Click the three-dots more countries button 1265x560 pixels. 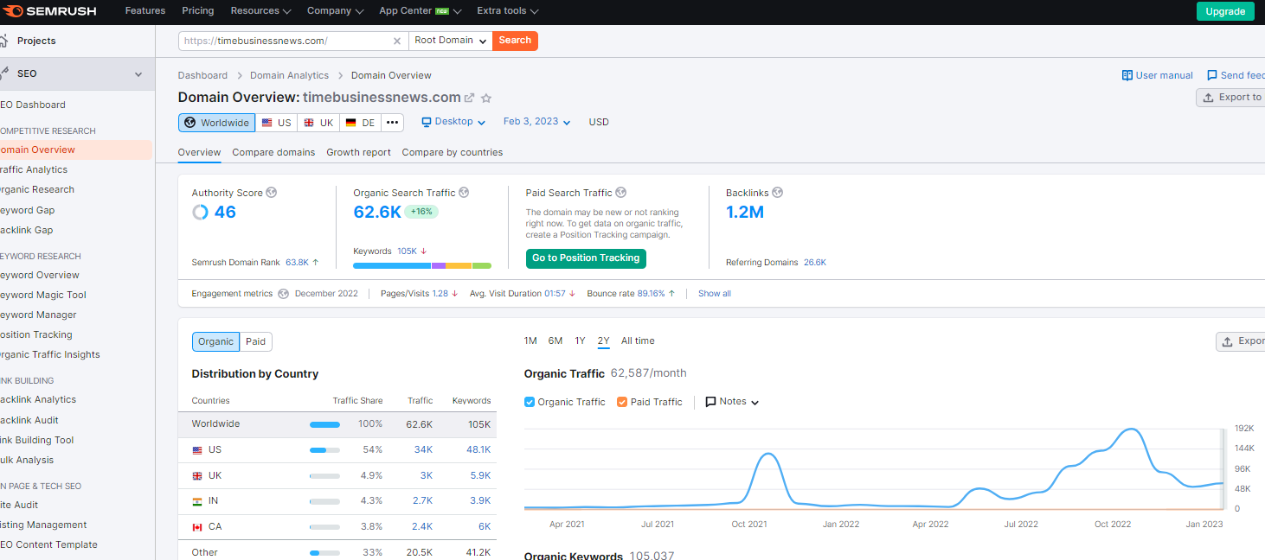(393, 123)
